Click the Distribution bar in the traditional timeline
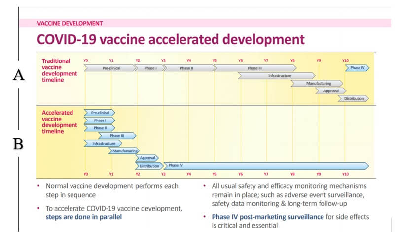Screen dimensions: 395x241 [x=354, y=98]
